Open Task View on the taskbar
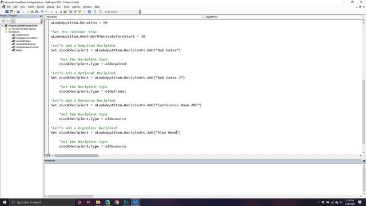 point(89,202)
